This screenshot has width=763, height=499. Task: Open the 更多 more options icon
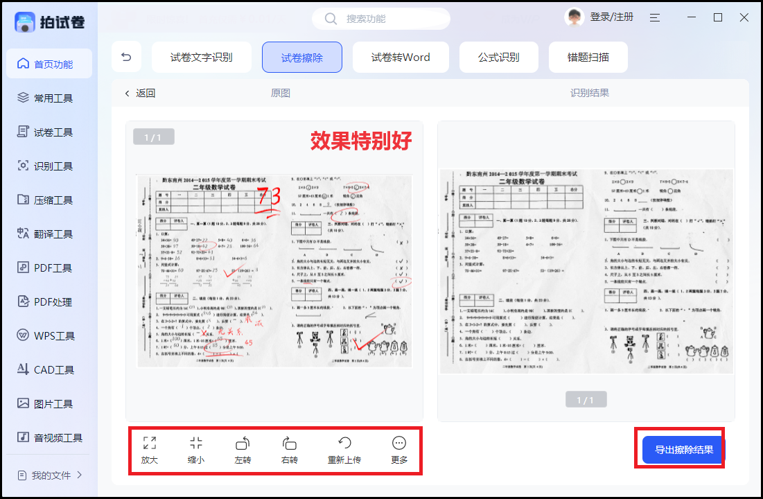pyautogui.click(x=398, y=450)
